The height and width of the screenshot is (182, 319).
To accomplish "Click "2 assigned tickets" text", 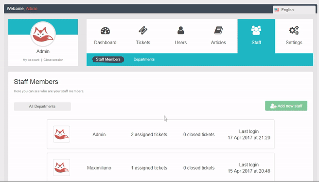I will click(149, 135).
